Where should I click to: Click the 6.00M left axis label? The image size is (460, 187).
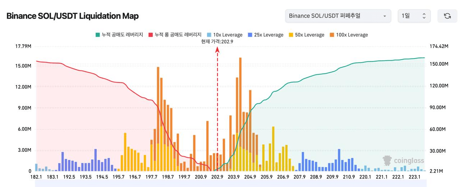[x=25, y=129]
